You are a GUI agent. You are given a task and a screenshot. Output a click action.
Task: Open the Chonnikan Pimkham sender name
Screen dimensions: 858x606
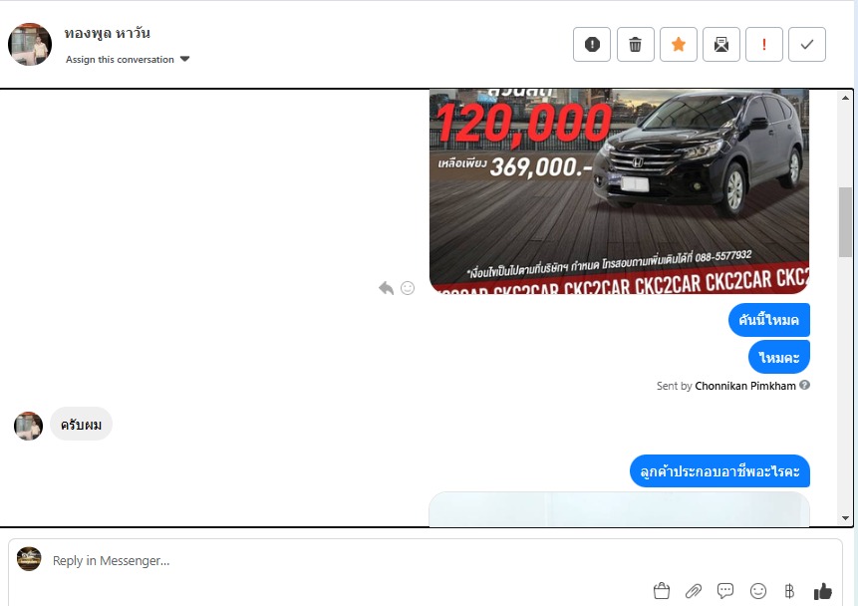coord(745,386)
